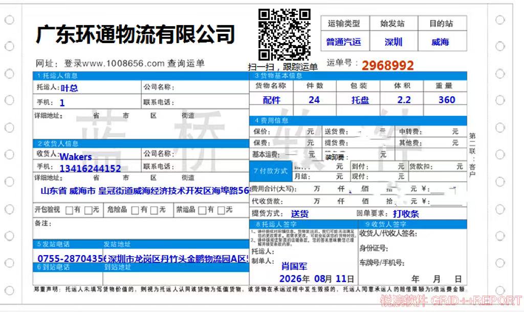
Task: Click waybill number 2968992
Action: (388, 66)
